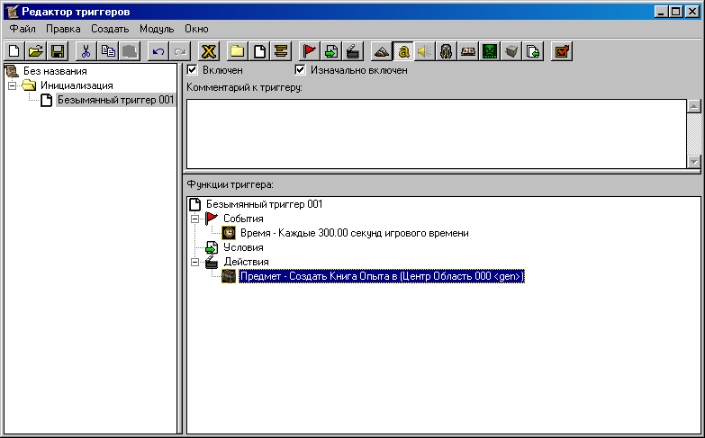This screenshot has height=438, width=705.
Task: Click the Variables yellow X icon
Action: 208,51
